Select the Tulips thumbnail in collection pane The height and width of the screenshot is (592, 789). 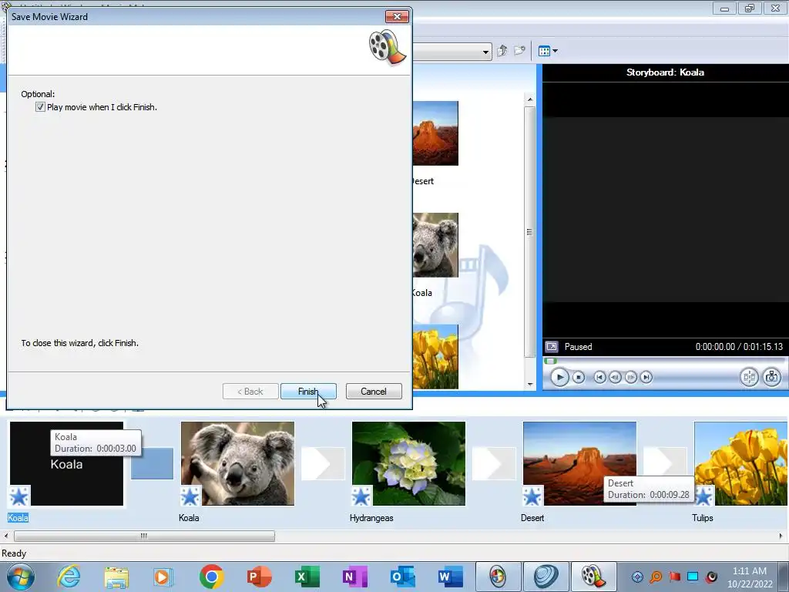(x=435, y=357)
